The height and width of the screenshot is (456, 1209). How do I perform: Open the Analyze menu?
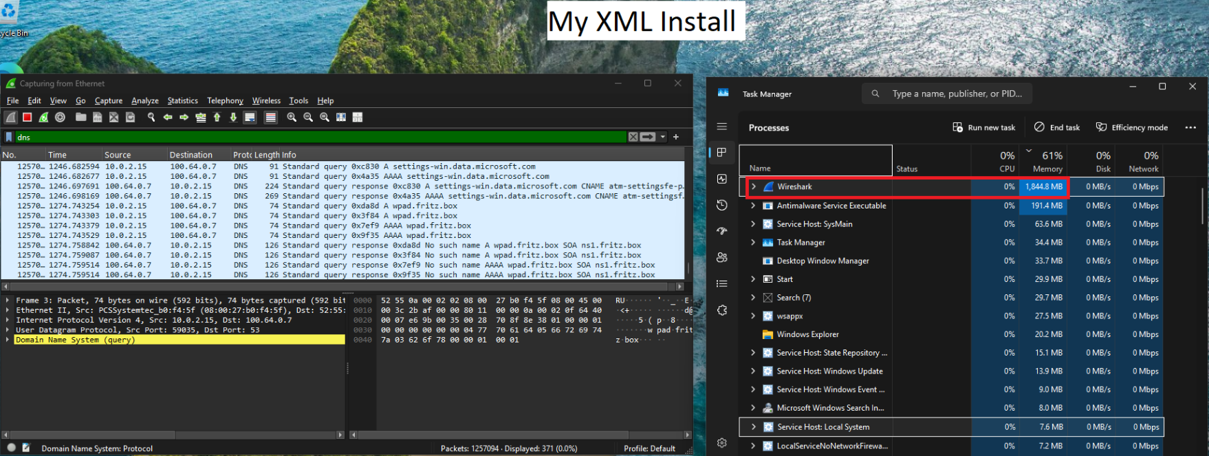click(x=144, y=100)
